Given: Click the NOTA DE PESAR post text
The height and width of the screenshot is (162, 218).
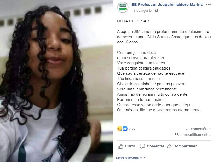Looking at the screenshot, I should (x=134, y=21).
